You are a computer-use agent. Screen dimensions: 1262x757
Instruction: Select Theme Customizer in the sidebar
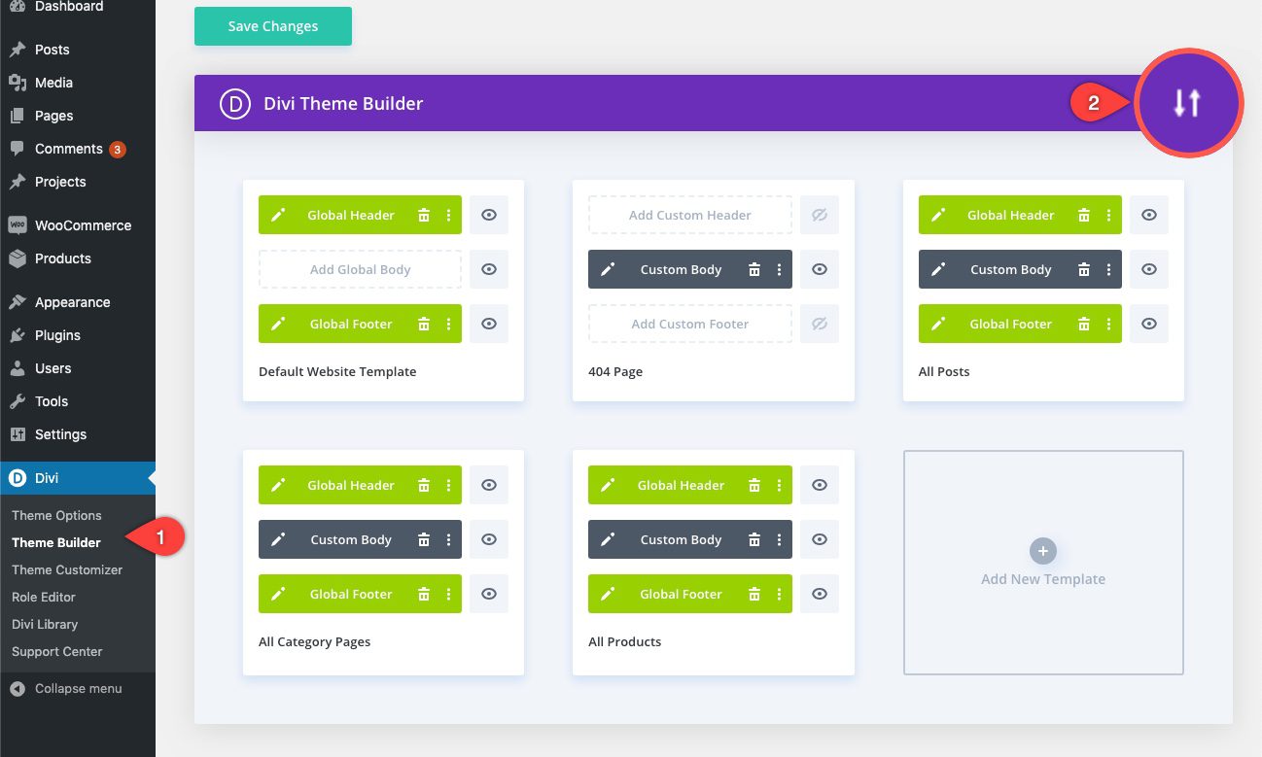click(x=66, y=569)
